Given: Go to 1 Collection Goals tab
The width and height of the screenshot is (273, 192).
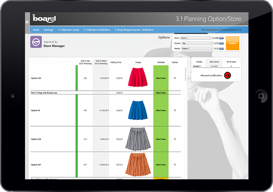Looking at the screenshot, I should click(68, 30).
